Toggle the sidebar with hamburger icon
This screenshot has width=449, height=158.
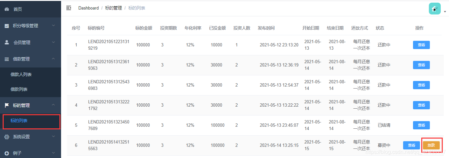tap(69, 8)
